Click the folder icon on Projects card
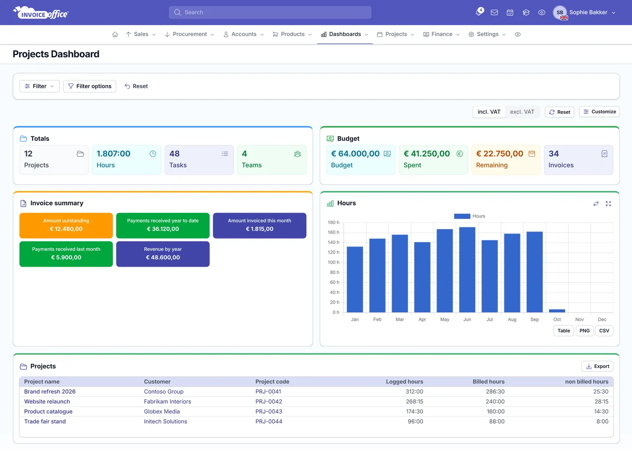The image size is (632, 449). tap(80, 154)
